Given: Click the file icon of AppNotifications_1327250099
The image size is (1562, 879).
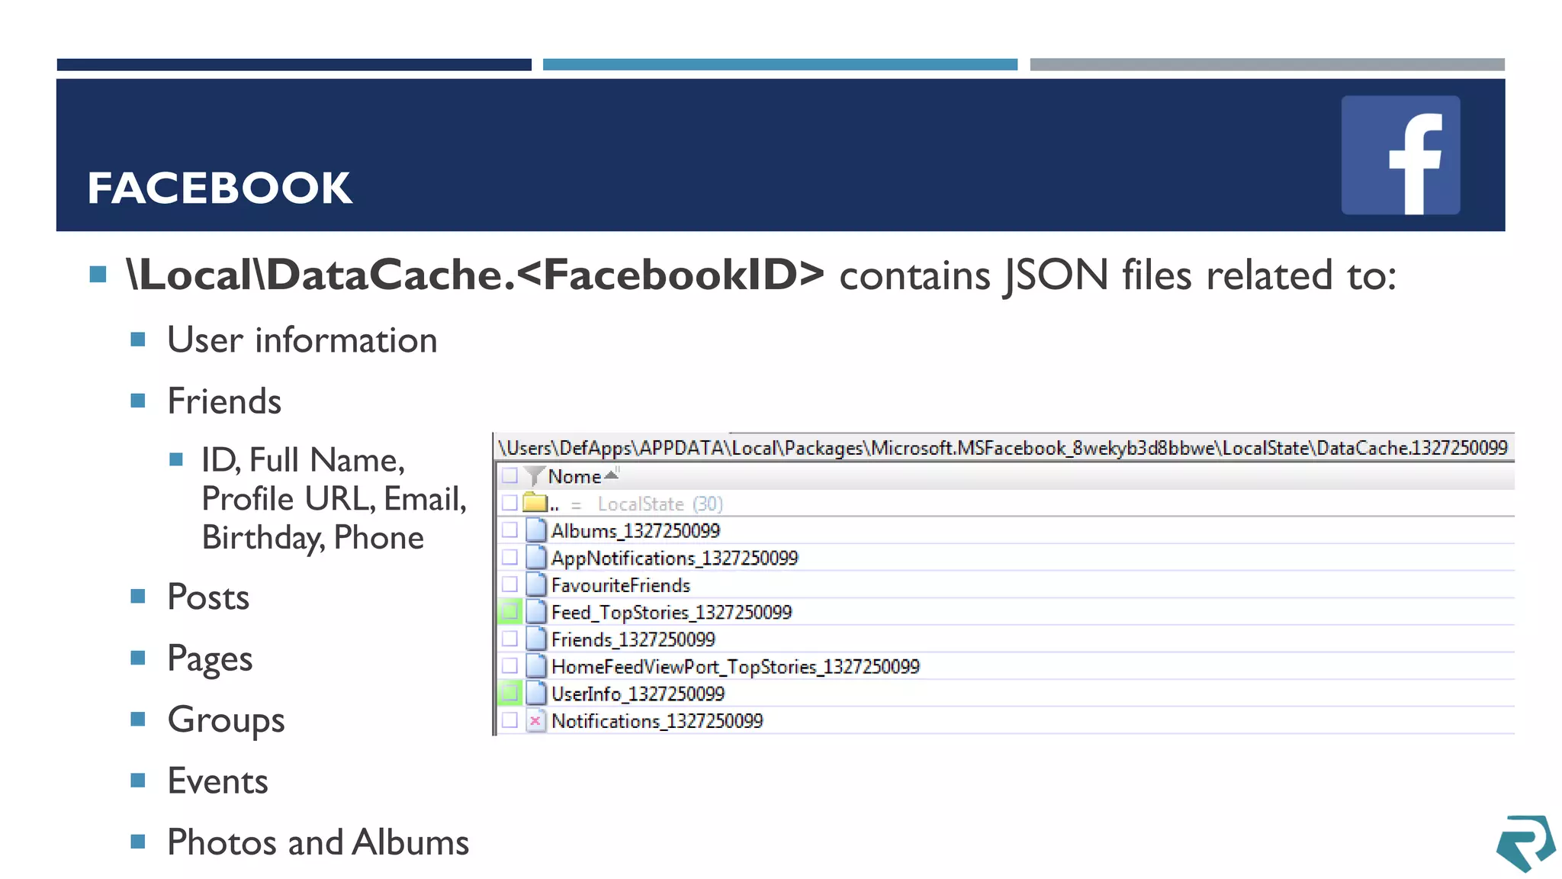Looking at the screenshot, I should pyautogui.click(x=536, y=558).
